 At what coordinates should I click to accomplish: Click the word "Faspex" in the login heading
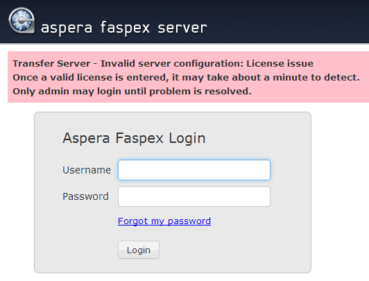pyautogui.click(x=139, y=138)
